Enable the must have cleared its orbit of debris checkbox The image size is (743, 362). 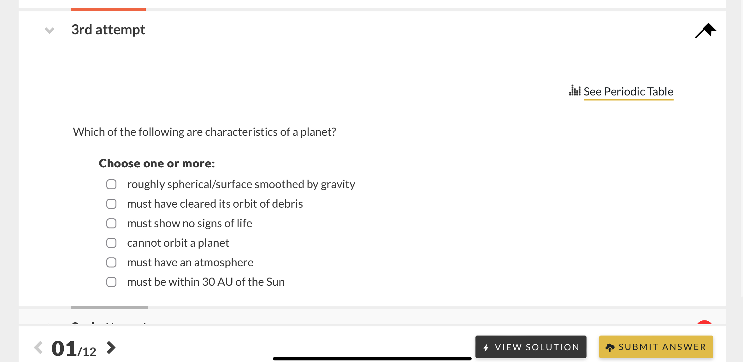click(x=111, y=204)
